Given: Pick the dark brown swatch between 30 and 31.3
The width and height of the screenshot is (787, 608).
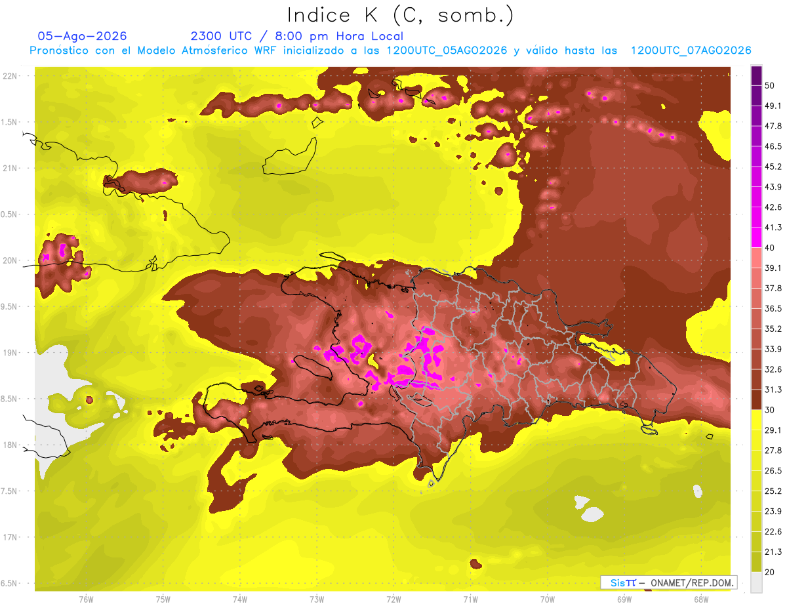Looking at the screenshot, I should [x=756, y=399].
